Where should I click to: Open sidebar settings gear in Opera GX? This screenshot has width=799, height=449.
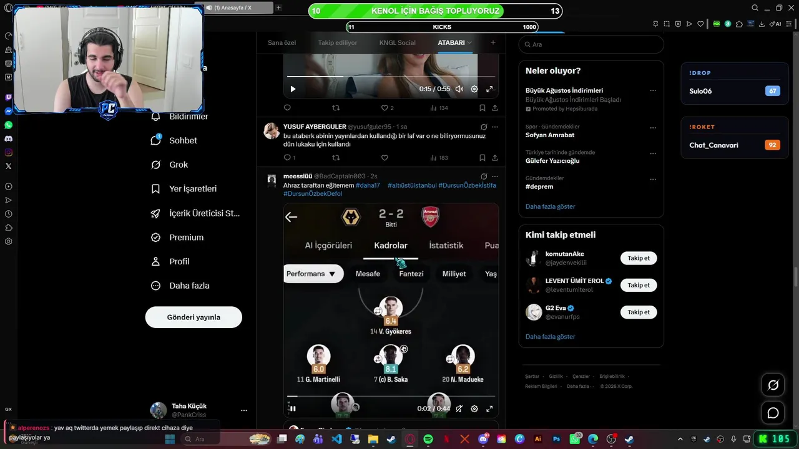point(9,241)
